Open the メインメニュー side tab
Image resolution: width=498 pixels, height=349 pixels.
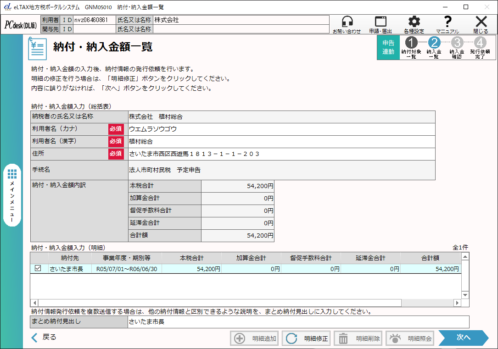(x=12, y=195)
